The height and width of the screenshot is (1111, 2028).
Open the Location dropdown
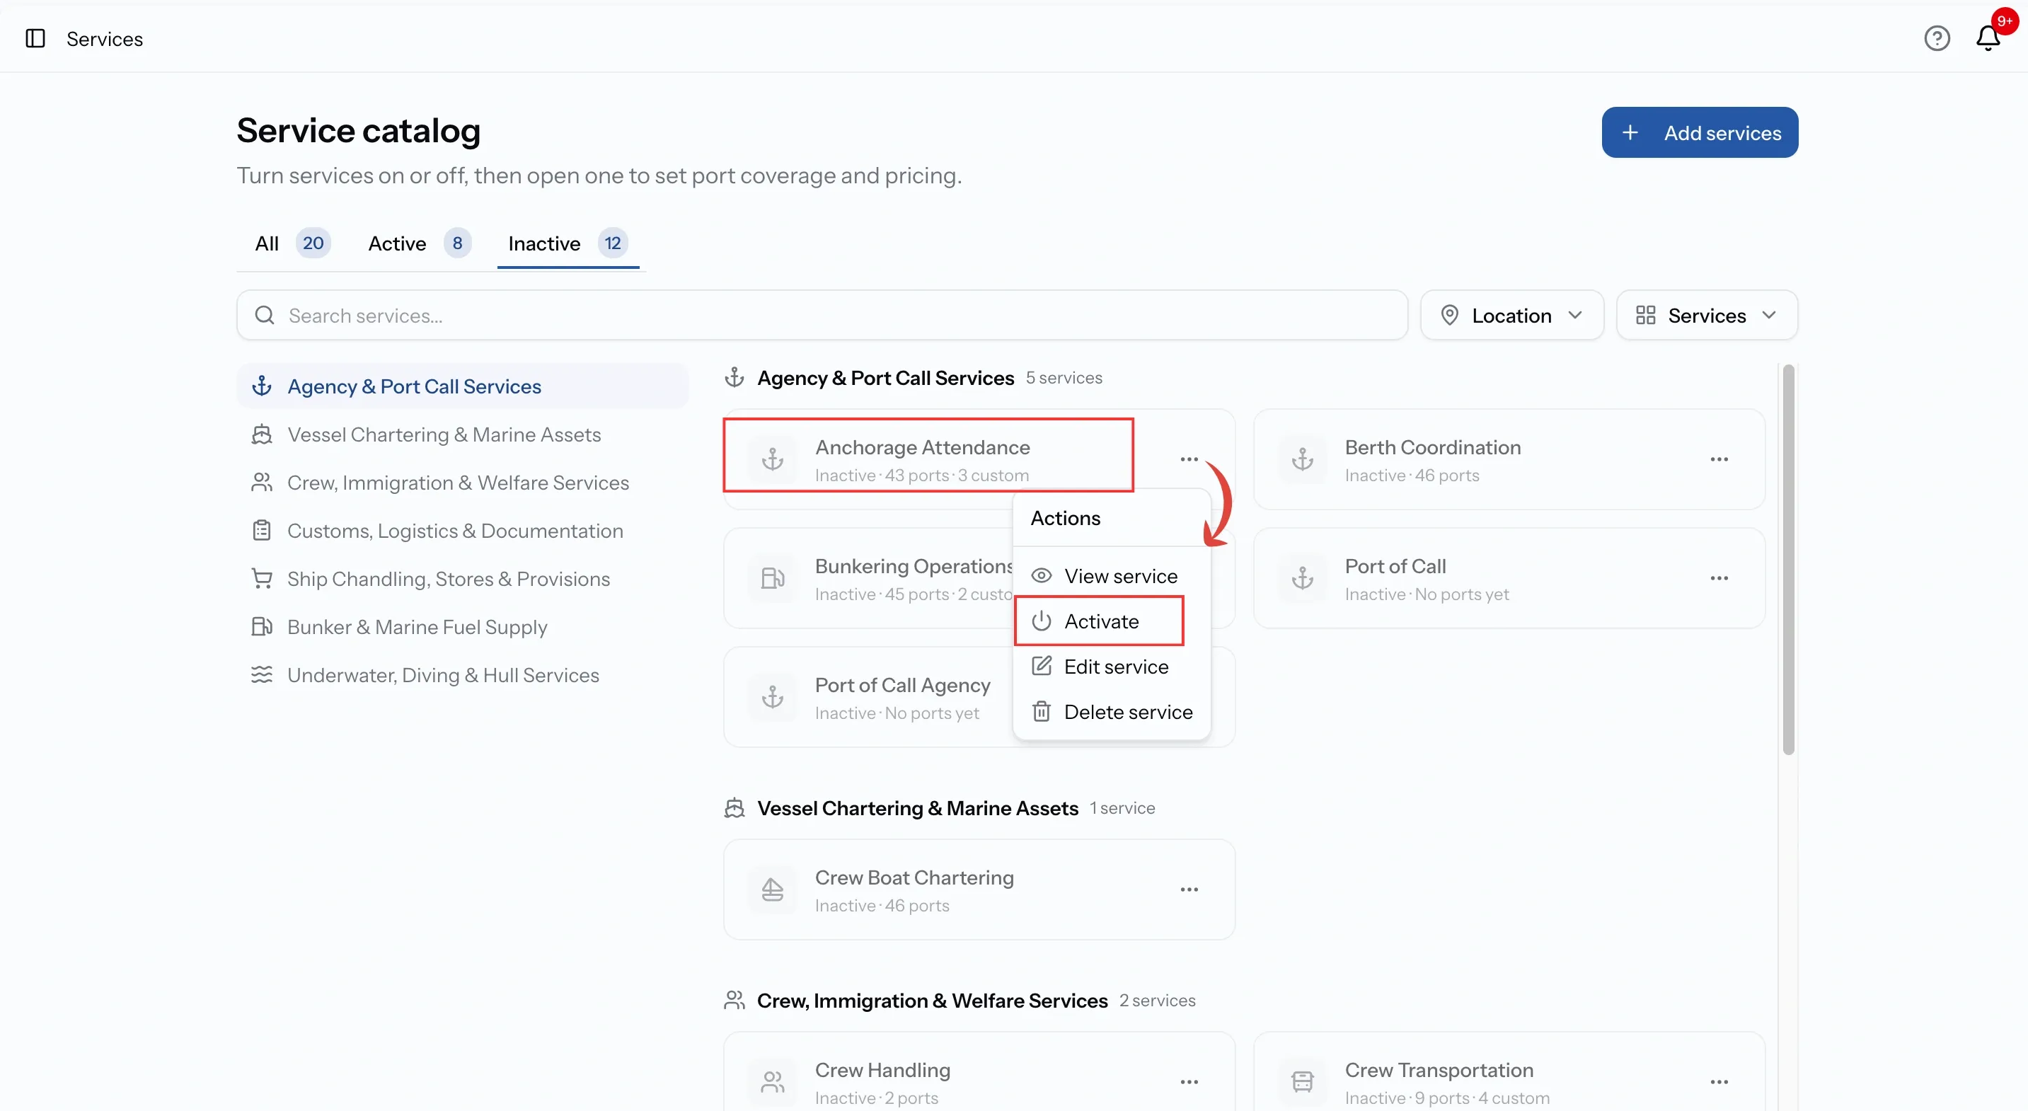pos(1511,315)
